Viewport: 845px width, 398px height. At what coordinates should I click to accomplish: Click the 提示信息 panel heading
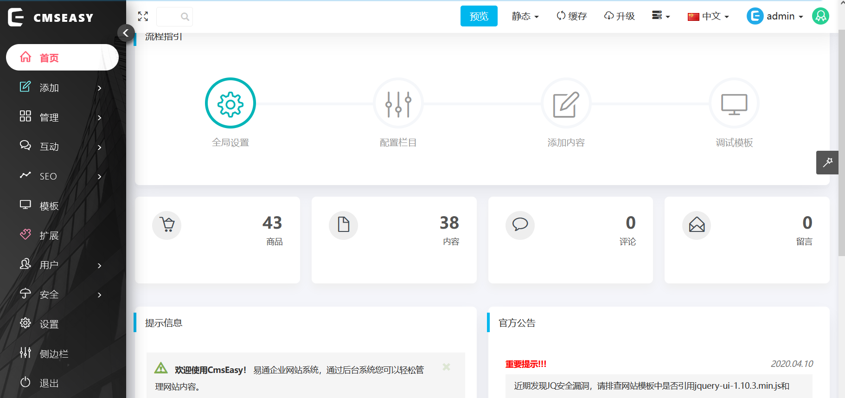164,323
